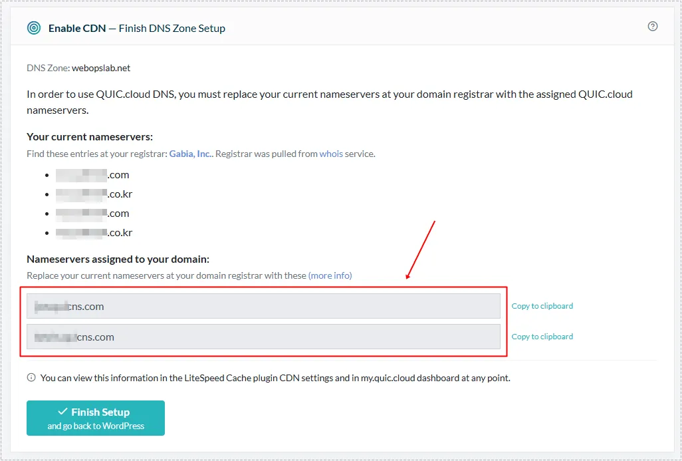Click the checkmark icon on Finish Setup

[63, 412]
